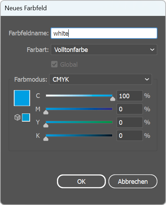
Task: Click the small in-gamut color swatch
Action: (26, 117)
